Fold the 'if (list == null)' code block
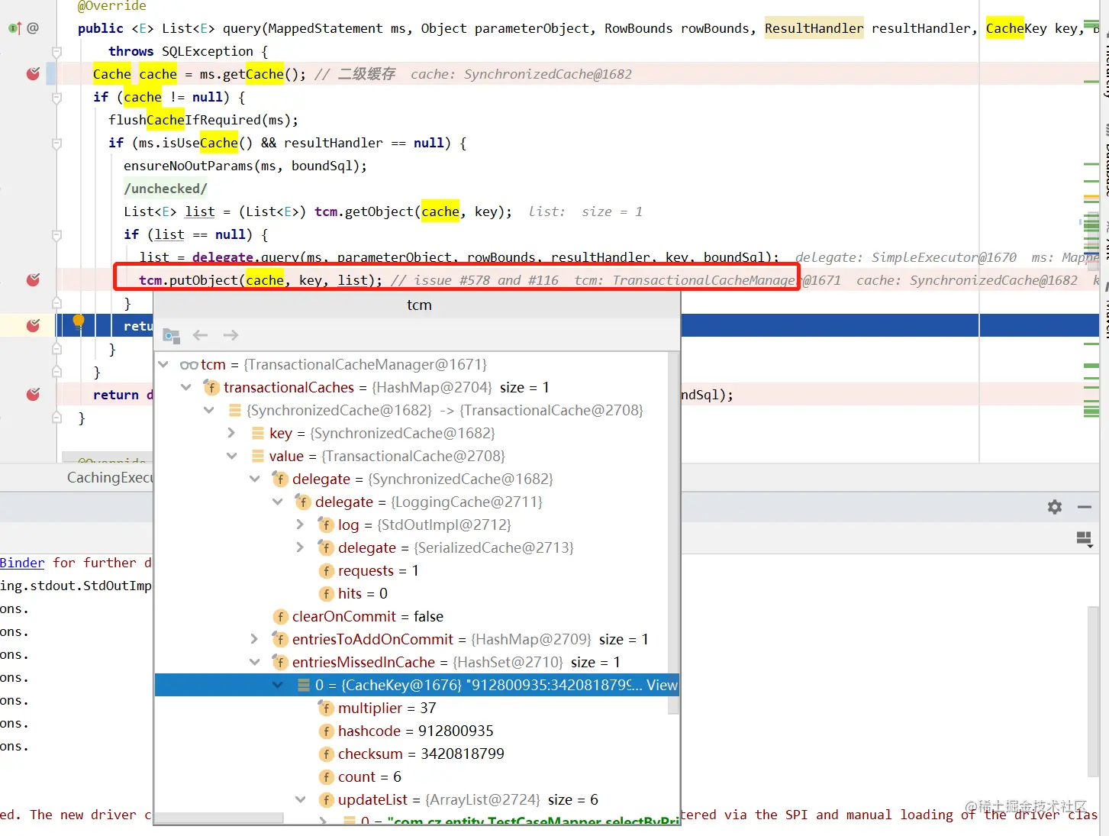The image size is (1109, 836). click(x=56, y=234)
